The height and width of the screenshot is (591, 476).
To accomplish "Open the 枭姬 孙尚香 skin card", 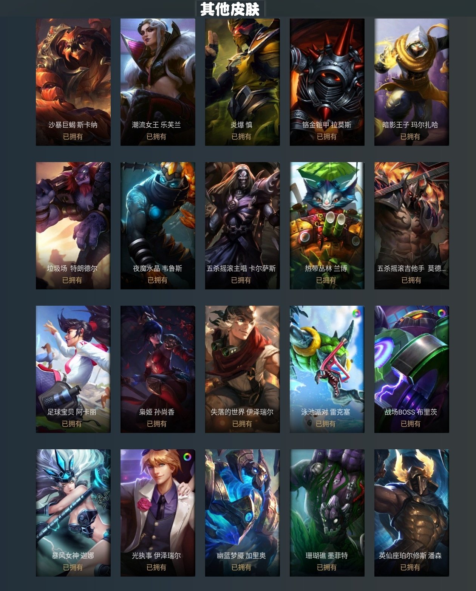I will [x=158, y=369].
